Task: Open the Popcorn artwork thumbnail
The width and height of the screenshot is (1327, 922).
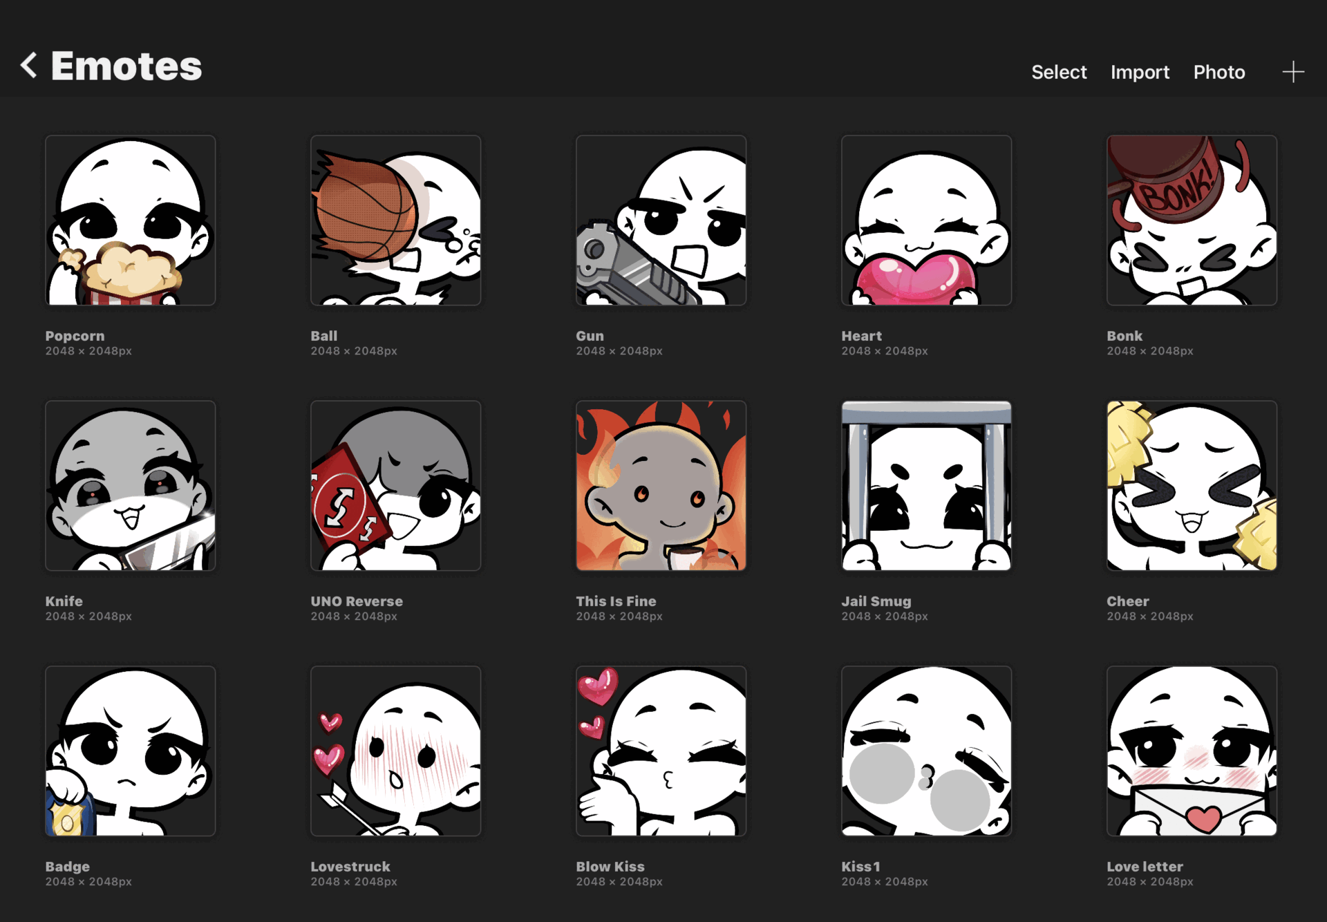Action: click(x=131, y=220)
